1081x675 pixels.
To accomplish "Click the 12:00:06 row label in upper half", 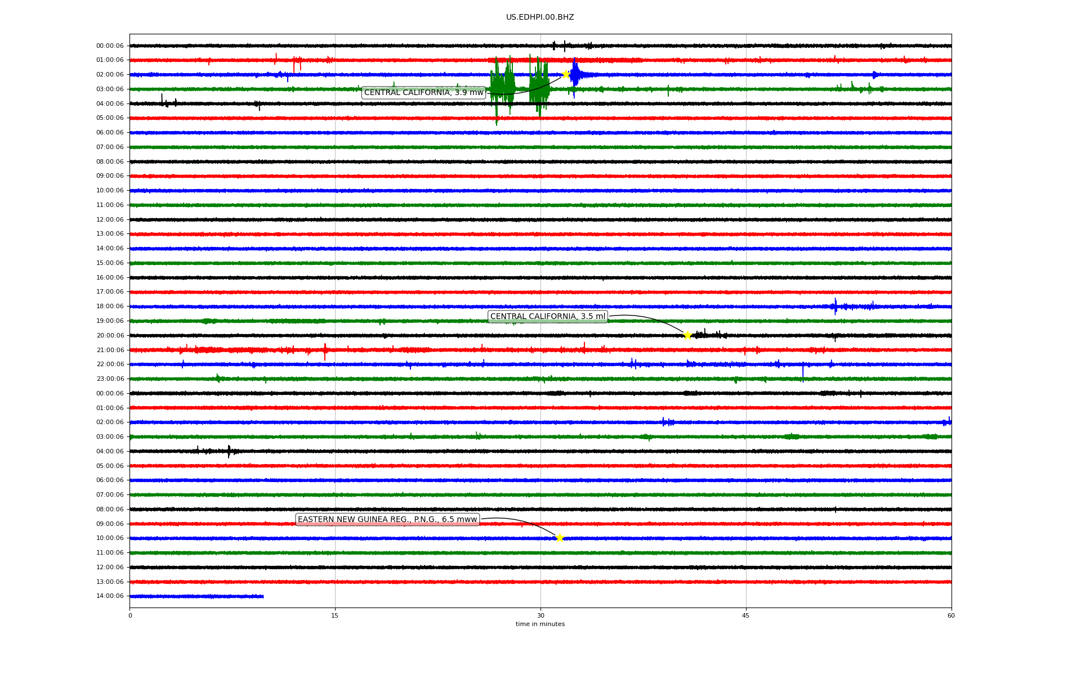I will [x=110, y=220].
